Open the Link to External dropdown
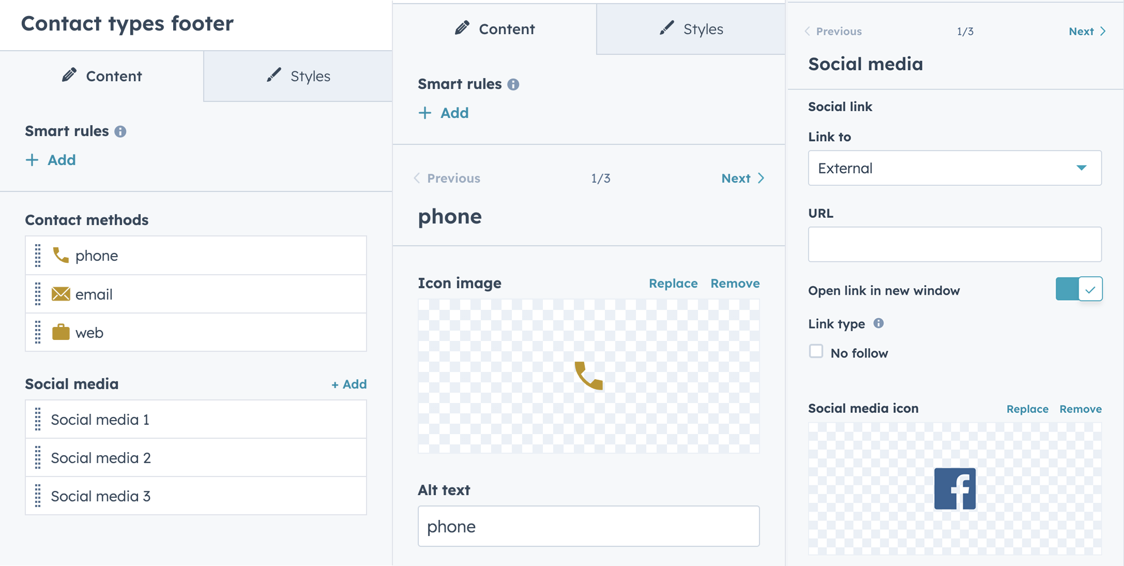The height and width of the screenshot is (566, 1124). (x=954, y=168)
